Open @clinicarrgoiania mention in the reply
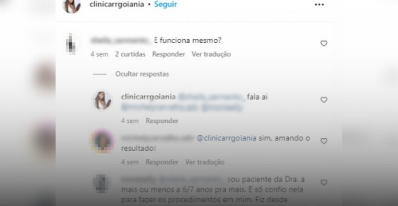This screenshot has width=398, height=206. pyautogui.click(x=226, y=138)
